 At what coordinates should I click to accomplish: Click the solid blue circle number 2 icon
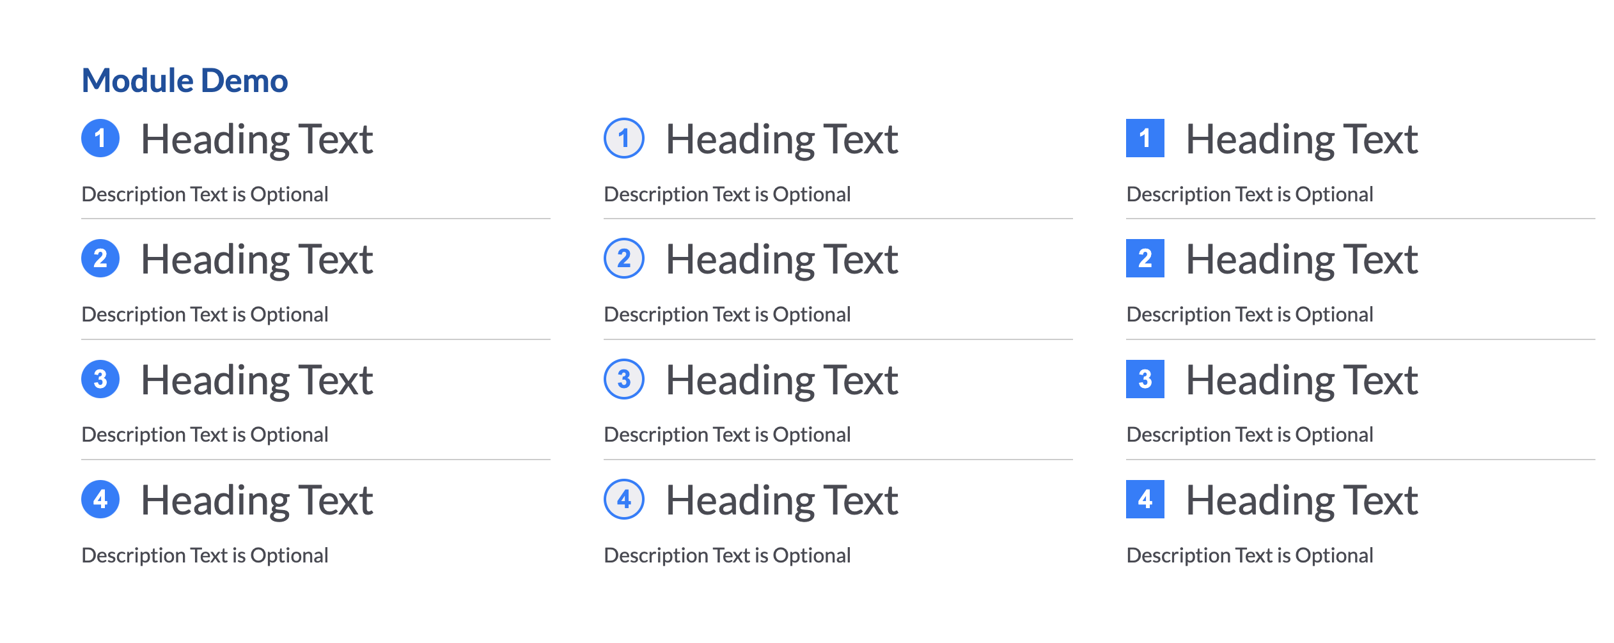coord(100,258)
